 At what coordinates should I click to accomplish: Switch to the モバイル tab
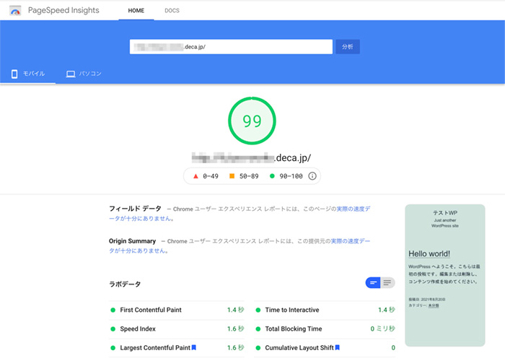click(x=27, y=74)
